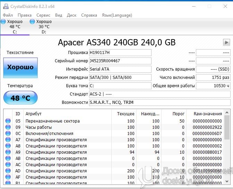Click the transfer mode field SATA/300 | SATA/600
The height and width of the screenshot is (189, 233).
pos(120,78)
